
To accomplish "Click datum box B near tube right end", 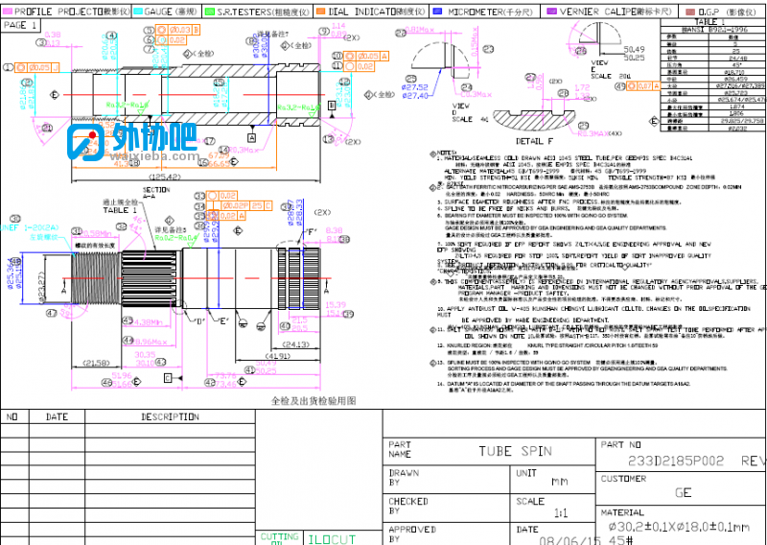I will tap(332, 106).
